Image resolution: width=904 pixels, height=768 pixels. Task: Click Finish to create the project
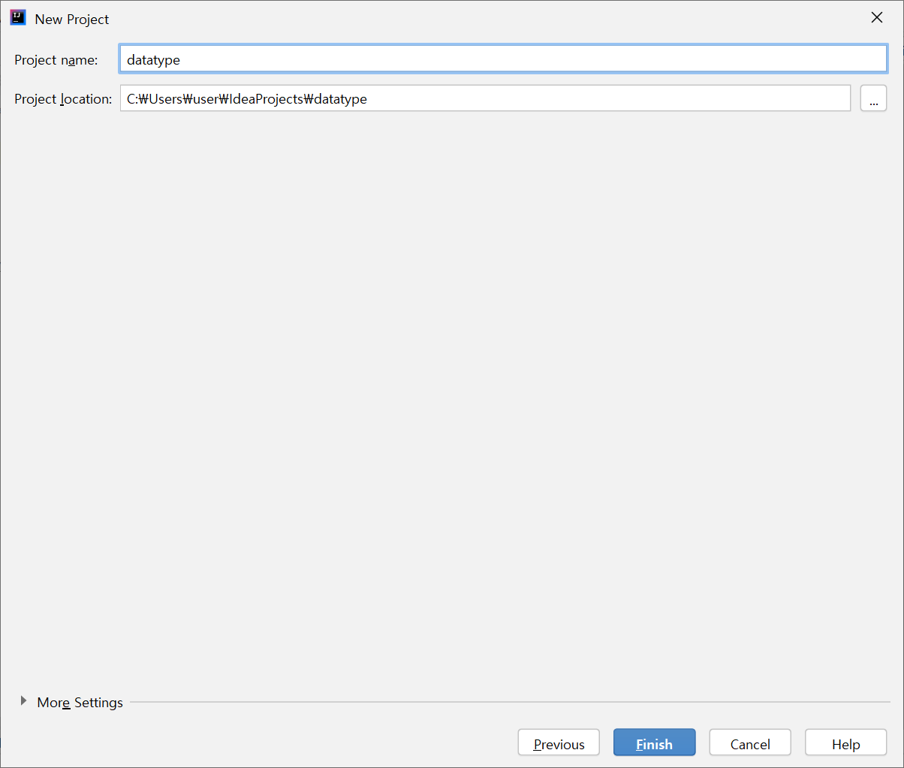point(654,743)
